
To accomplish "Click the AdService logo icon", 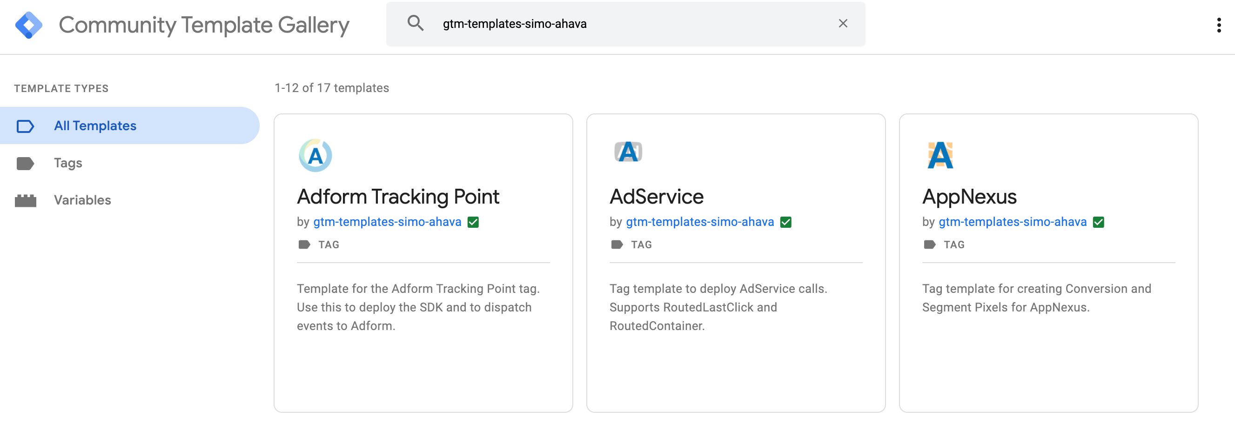I will pos(628,152).
